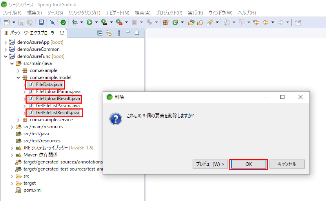Open the console monitor toolbar icon
The image size is (326, 201).
click(x=41, y=22)
